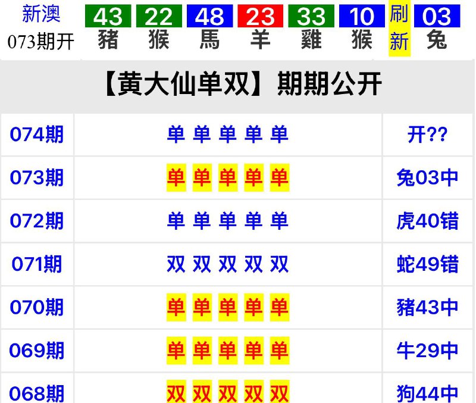Click the 兔03中 result cell

click(x=427, y=177)
